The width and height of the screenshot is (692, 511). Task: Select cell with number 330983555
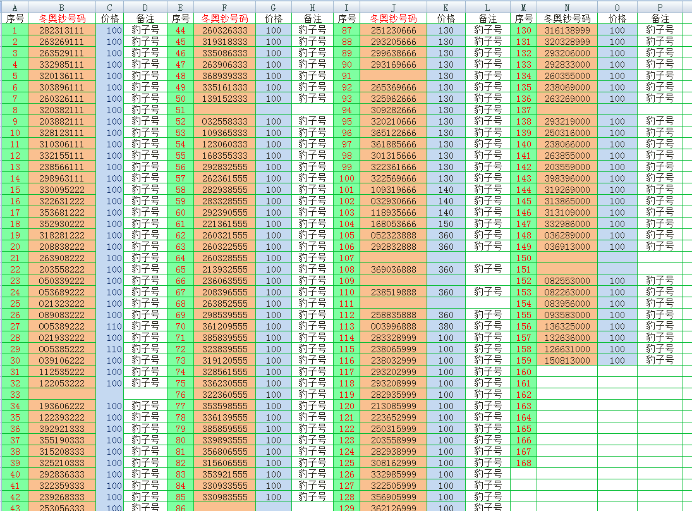click(x=224, y=497)
